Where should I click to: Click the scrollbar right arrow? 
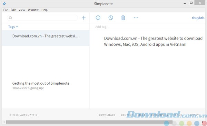(x=203, y=122)
